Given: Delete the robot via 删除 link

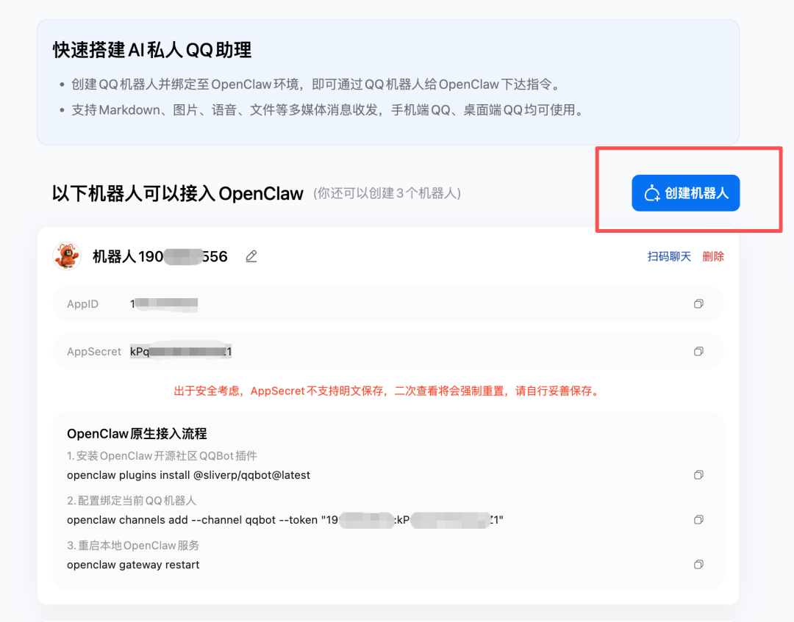Looking at the screenshot, I should point(712,256).
